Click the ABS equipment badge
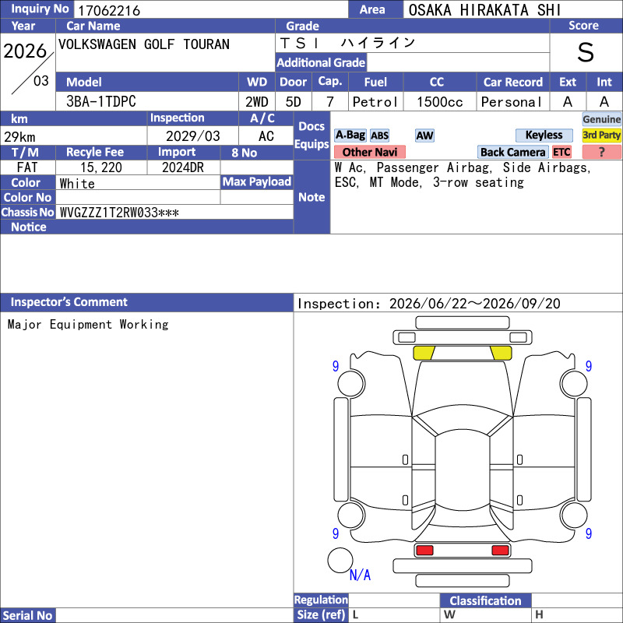Image resolution: width=623 pixels, height=623 pixels. click(x=379, y=136)
